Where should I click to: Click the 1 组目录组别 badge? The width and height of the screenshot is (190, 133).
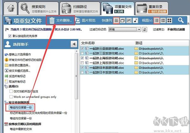(x=157, y=11)
